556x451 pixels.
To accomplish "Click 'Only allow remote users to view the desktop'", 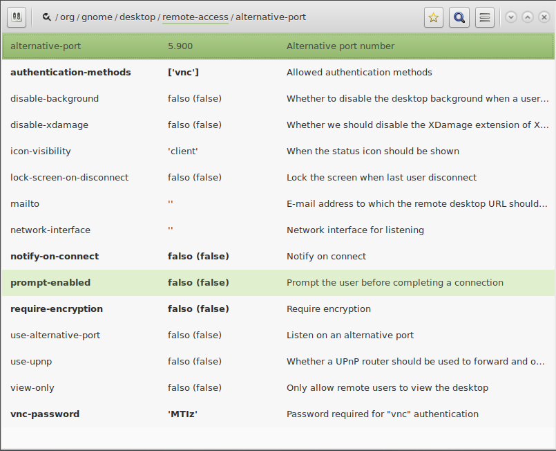I will coord(387,388).
